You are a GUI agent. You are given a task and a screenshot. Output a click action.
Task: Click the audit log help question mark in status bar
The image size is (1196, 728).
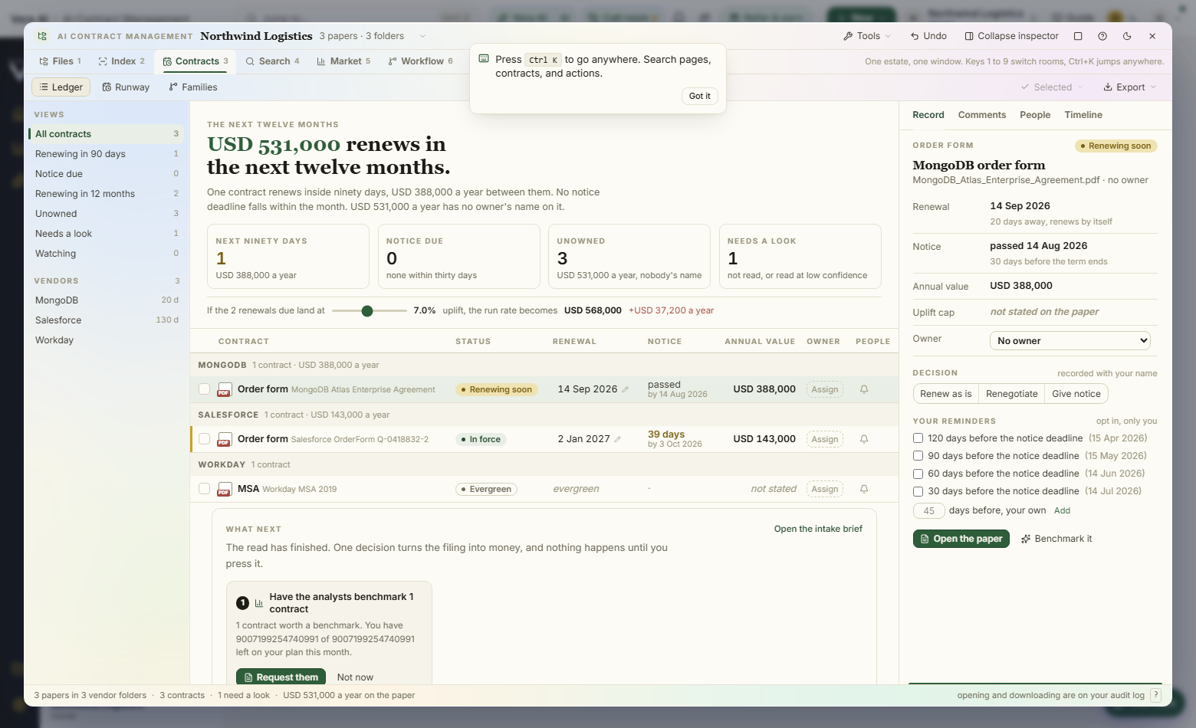pyautogui.click(x=1156, y=695)
